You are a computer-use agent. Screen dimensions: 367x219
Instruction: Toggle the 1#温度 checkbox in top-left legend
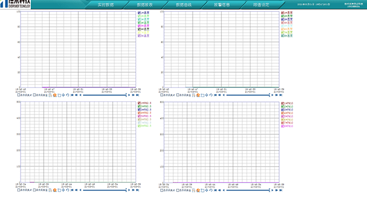pyautogui.click(x=139, y=12)
